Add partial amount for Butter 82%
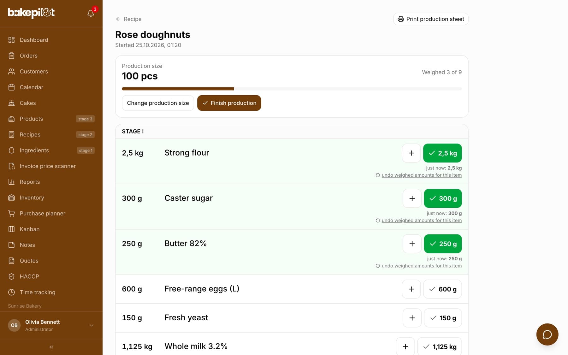The width and height of the screenshot is (568, 355). click(412, 244)
